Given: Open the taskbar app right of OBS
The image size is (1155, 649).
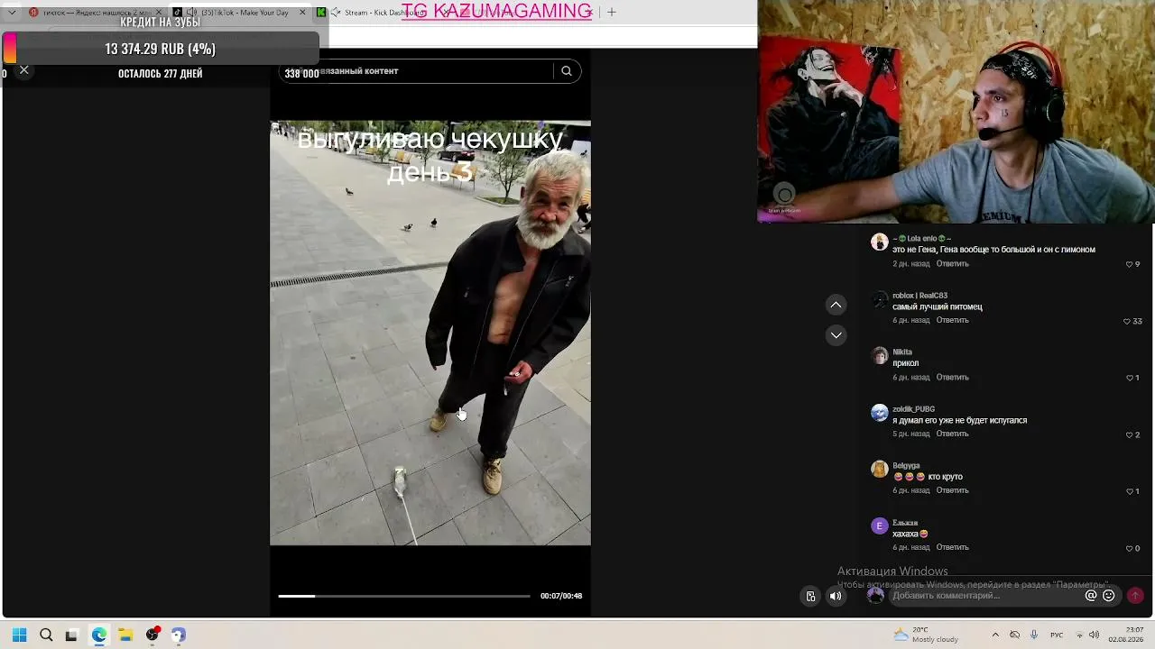Looking at the screenshot, I should (179, 635).
